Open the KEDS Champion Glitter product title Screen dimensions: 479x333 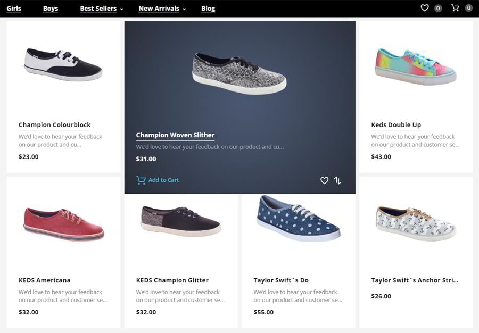tap(172, 280)
